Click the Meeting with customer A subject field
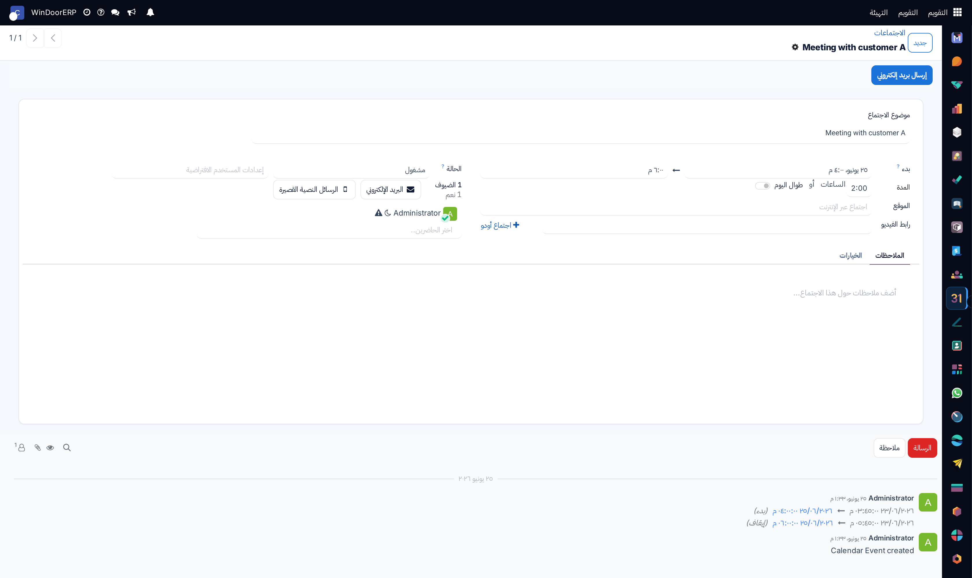The height and width of the screenshot is (578, 972). coord(581,133)
